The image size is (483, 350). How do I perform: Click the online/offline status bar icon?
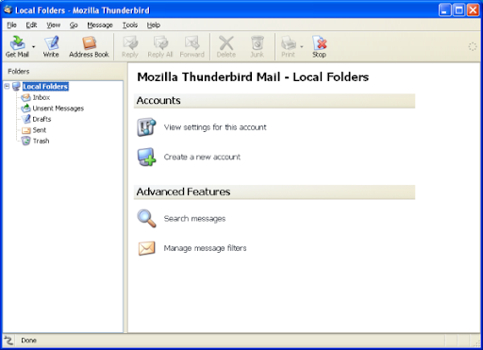[x=8, y=341]
